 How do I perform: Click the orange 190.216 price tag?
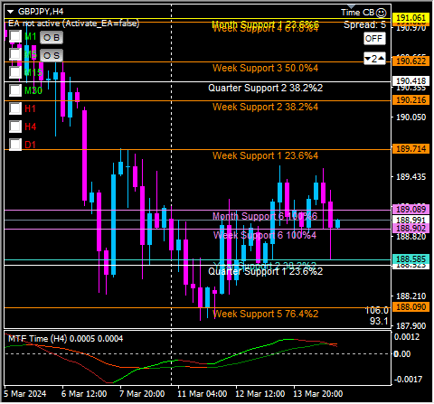point(410,100)
